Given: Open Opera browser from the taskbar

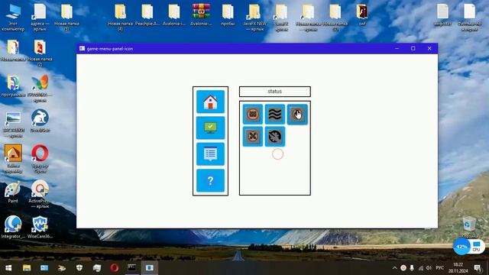Looking at the screenshot, I should (x=115, y=268).
